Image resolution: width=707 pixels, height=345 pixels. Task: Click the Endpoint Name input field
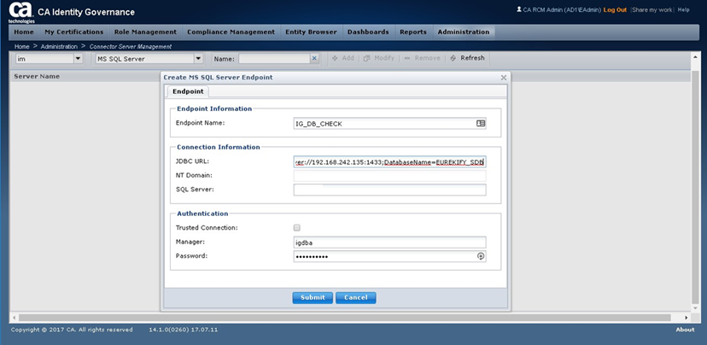coord(389,124)
